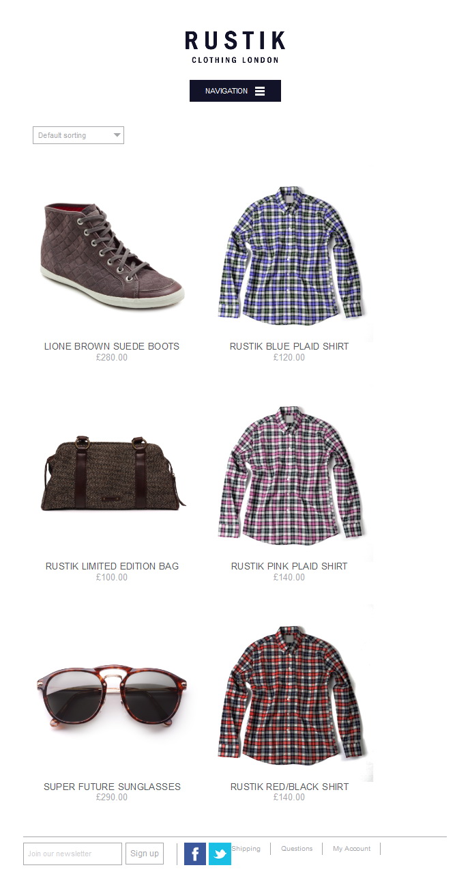This screenshot has width=470, height=872.
Task: Open the Shipping footer link
Action: (x=246, y=849)
